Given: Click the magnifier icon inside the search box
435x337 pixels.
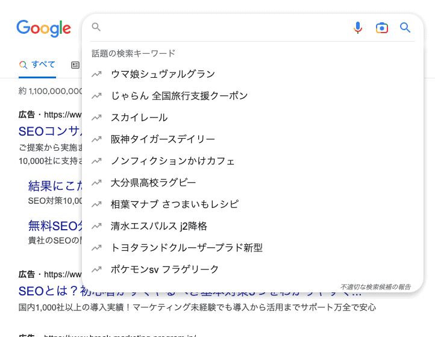Looking at the screenshot, I should point(96,27).
